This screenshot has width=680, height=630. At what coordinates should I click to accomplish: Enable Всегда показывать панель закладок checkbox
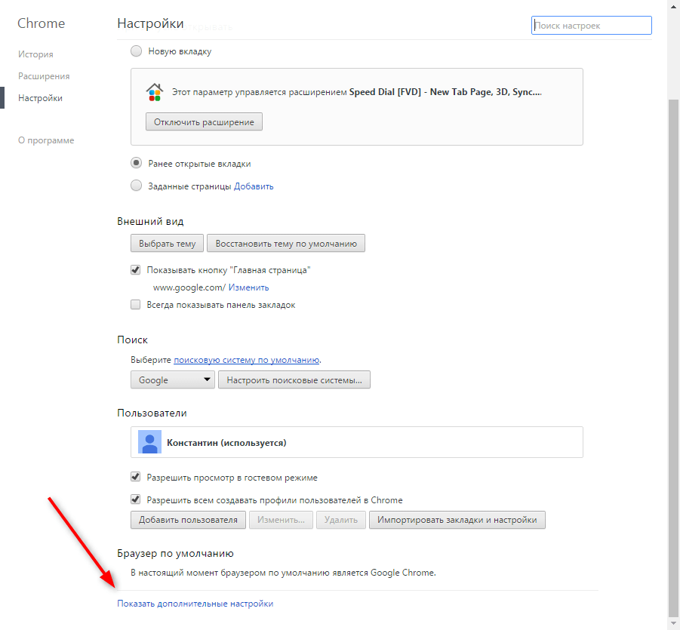136,305
